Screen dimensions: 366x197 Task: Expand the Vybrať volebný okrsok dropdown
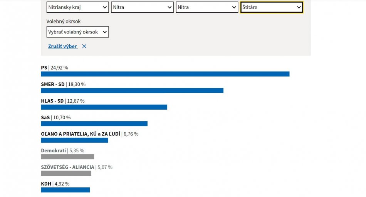coord(77,32)
